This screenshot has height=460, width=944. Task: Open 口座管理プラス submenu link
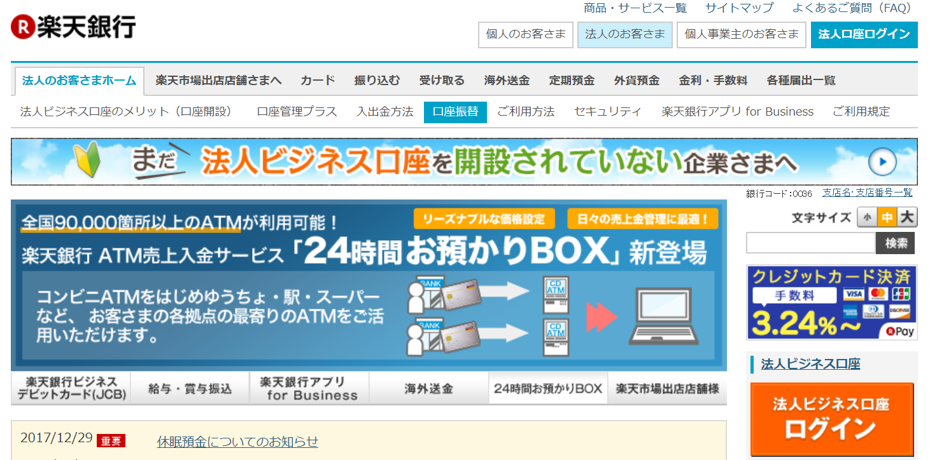coord(297,112)
